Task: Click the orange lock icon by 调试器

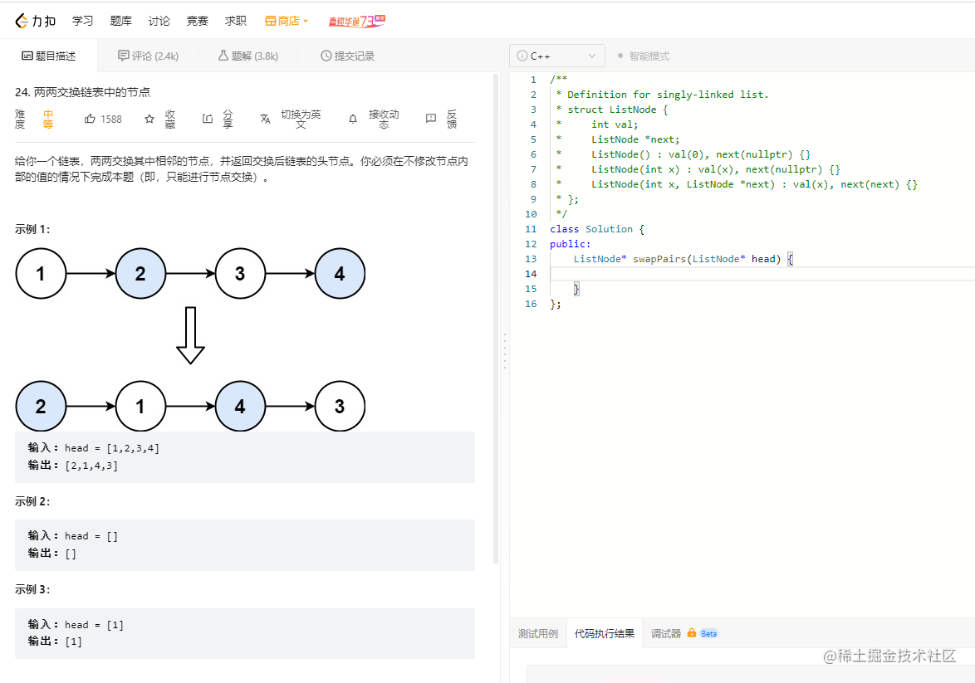Action: (x=692, y=632)
